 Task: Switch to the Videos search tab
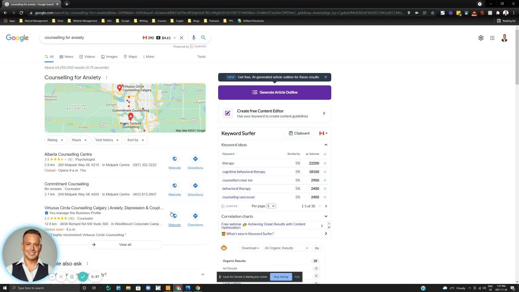pyautogui.click(x=87, y=57)
